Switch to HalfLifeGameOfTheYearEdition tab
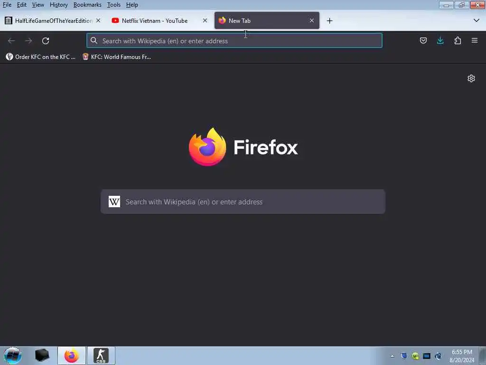The width and height of the screenshot is (486, 365). coord(53,20)
